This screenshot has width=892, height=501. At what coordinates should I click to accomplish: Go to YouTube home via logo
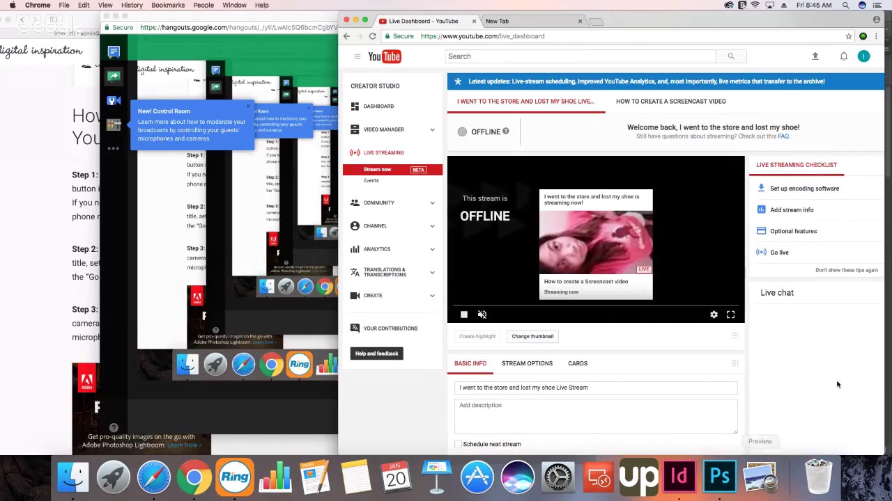coord(384,56)
